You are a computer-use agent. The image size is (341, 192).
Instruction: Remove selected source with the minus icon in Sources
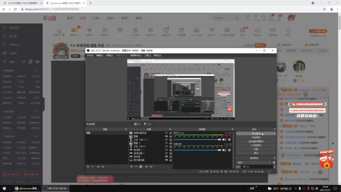pyautogui.click(x=136, y=166)
